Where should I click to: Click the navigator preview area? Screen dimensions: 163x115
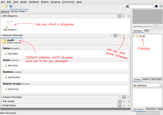click(148, 17)
